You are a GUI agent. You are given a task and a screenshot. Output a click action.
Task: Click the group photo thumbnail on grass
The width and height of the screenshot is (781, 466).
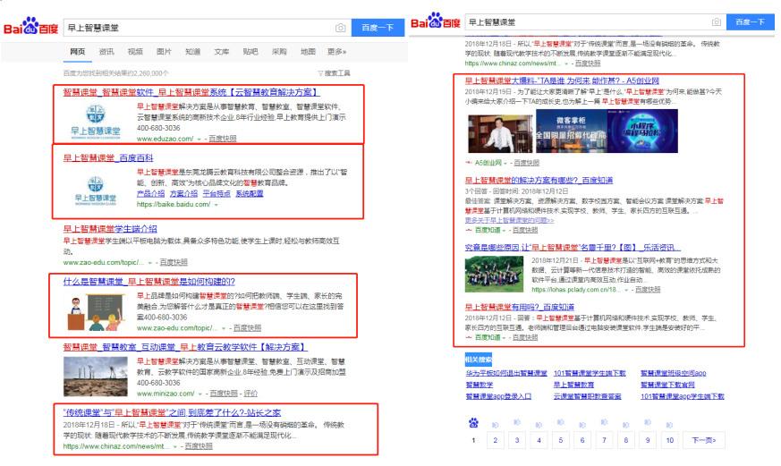tap(494, 275)
